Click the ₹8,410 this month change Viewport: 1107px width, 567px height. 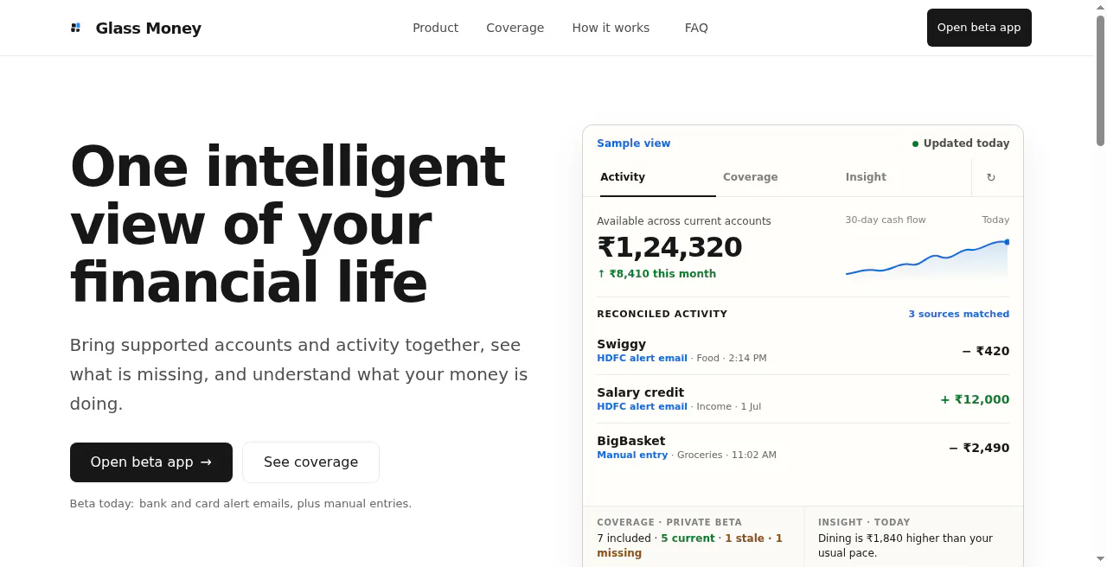point(656,274)
